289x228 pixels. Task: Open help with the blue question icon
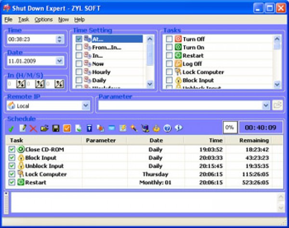click(x=167, y=128)
